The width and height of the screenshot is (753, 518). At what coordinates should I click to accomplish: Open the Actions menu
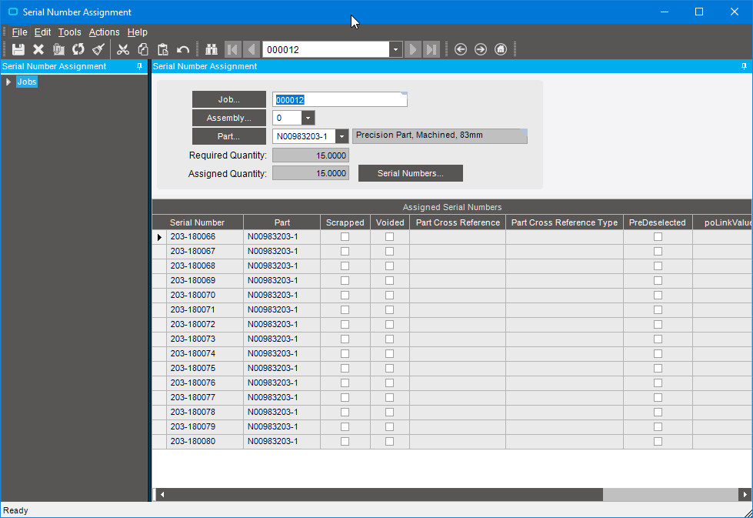point(104,32)
